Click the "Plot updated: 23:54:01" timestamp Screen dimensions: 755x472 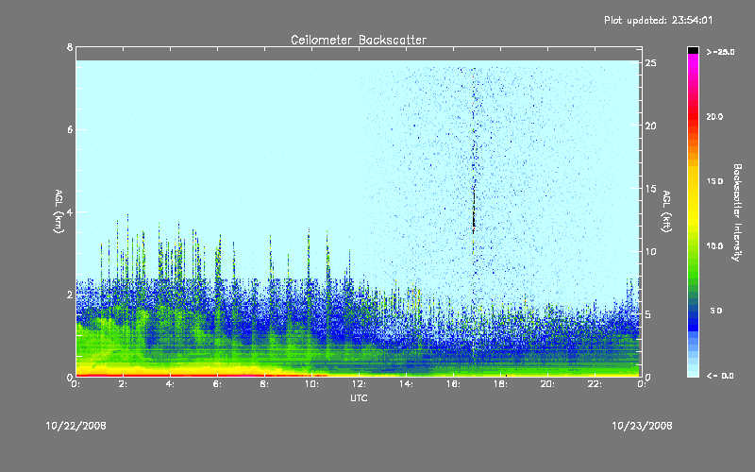658,20
